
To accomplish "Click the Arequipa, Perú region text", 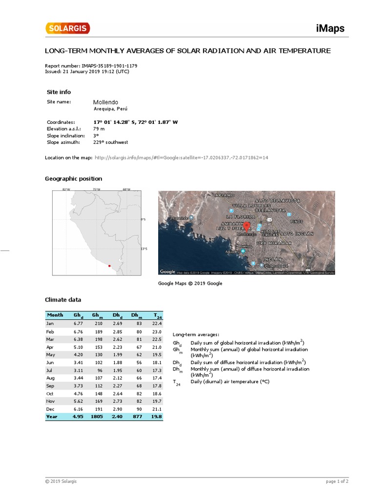I will (110, 109).
